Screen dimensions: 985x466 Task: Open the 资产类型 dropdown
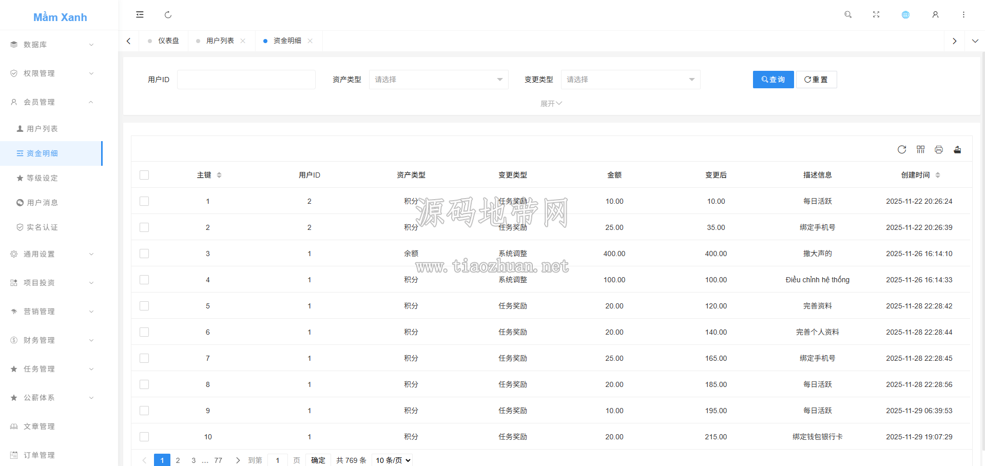439,80
